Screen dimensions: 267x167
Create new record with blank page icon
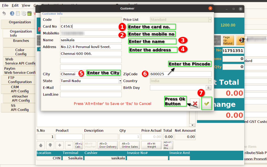pyautogui.click(x=18, y=13)
